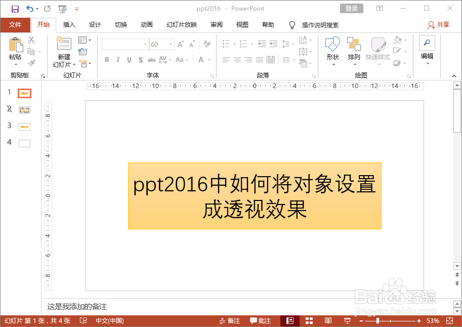Click the Cut scissors icon
Image resolution: width=462 pixels, height=327 pixels.
click(x=31, y=39)
